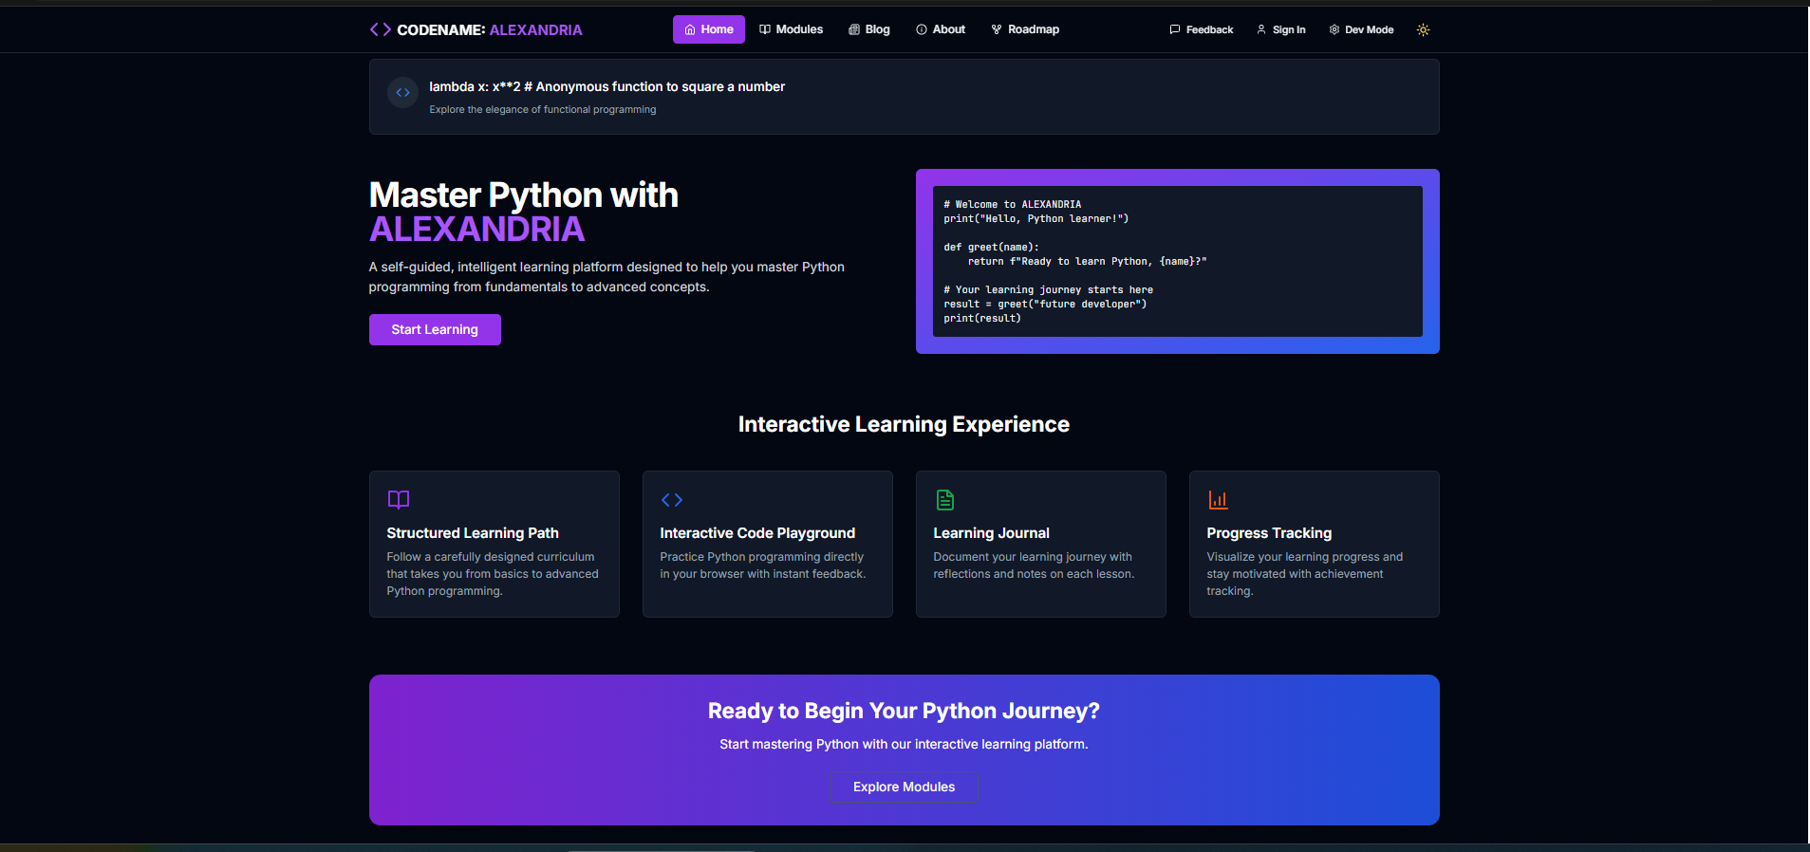Viewport: 1810px width, 852px height.
Task: Open the Modules navigation item
Action: (791, 29)
